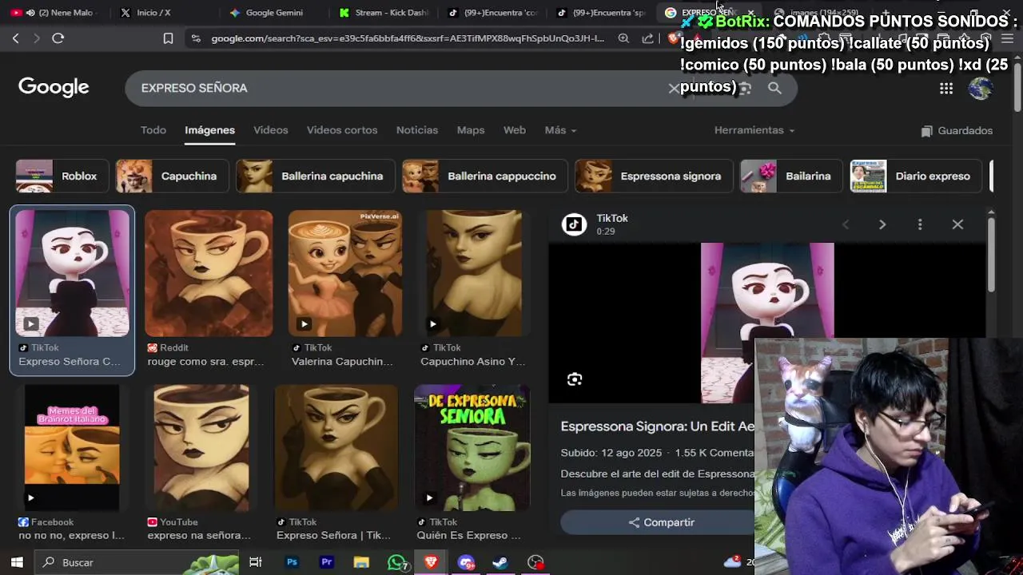Switch to Stream - Kick Dashboard tab

coord(384,13)
